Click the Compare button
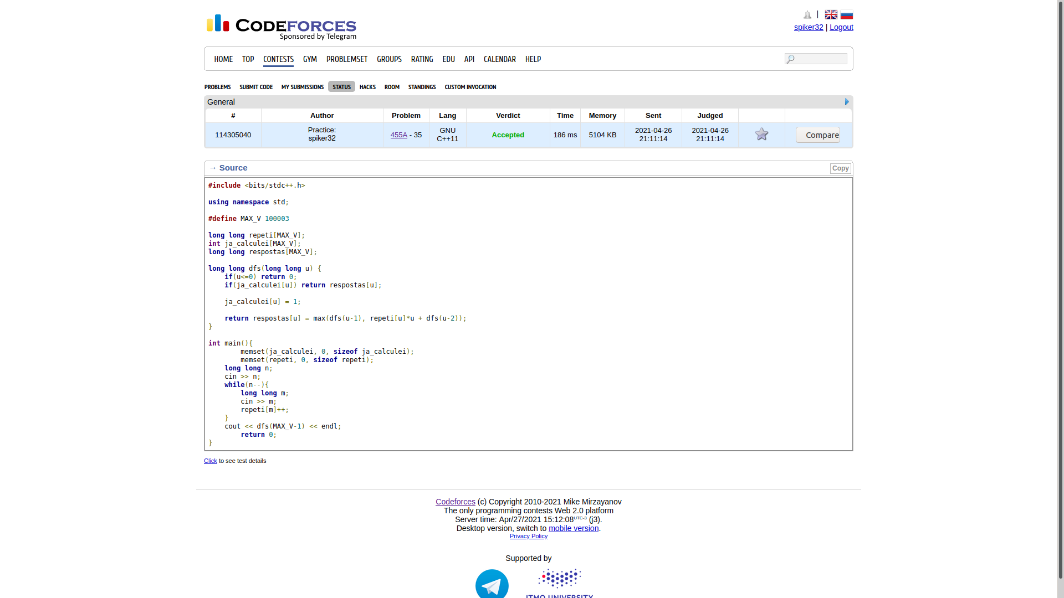This screenshot has width=1064, height=598. [818, 135]
